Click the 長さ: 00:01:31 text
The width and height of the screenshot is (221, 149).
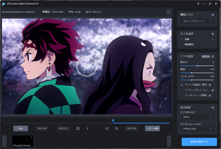click(93, 12)
